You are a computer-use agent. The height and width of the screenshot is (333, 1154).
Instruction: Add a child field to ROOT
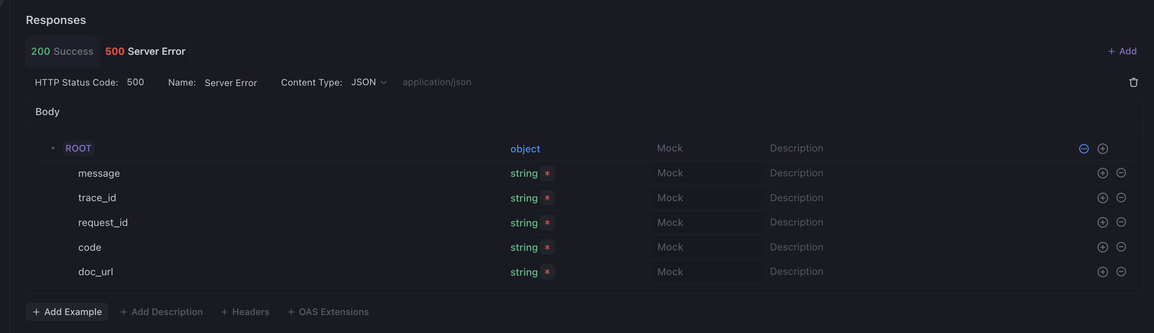pos(1102,149)
